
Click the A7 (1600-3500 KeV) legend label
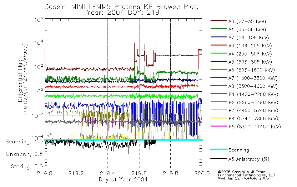tap(253, 78)
